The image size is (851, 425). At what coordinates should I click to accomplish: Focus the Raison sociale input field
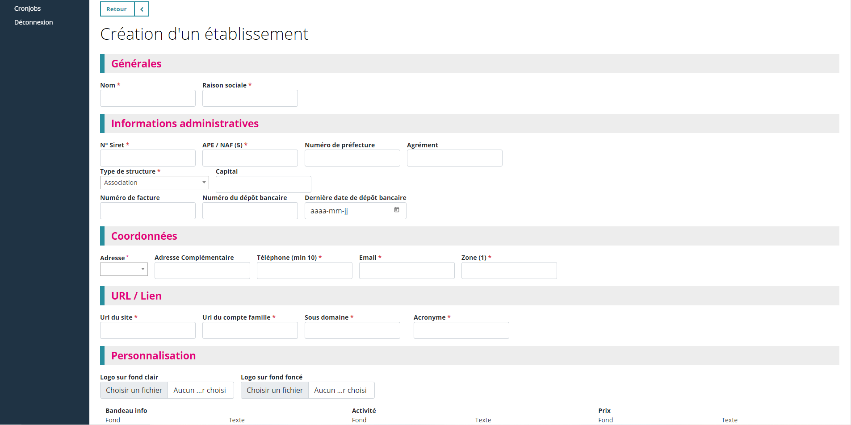[250, 98]
